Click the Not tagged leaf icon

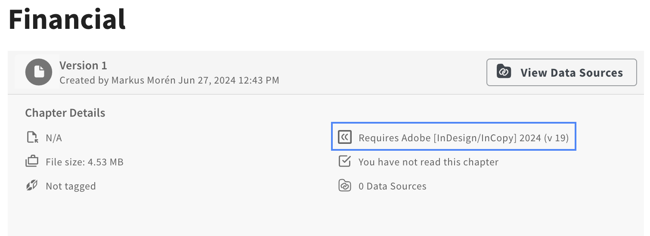[32, 186]
